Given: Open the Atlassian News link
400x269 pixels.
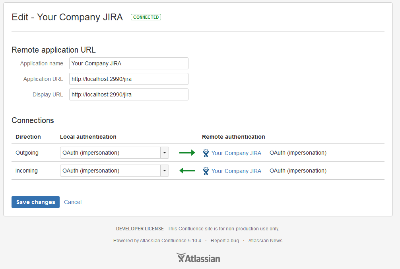Looking at the screenshot, I should 265,240.
